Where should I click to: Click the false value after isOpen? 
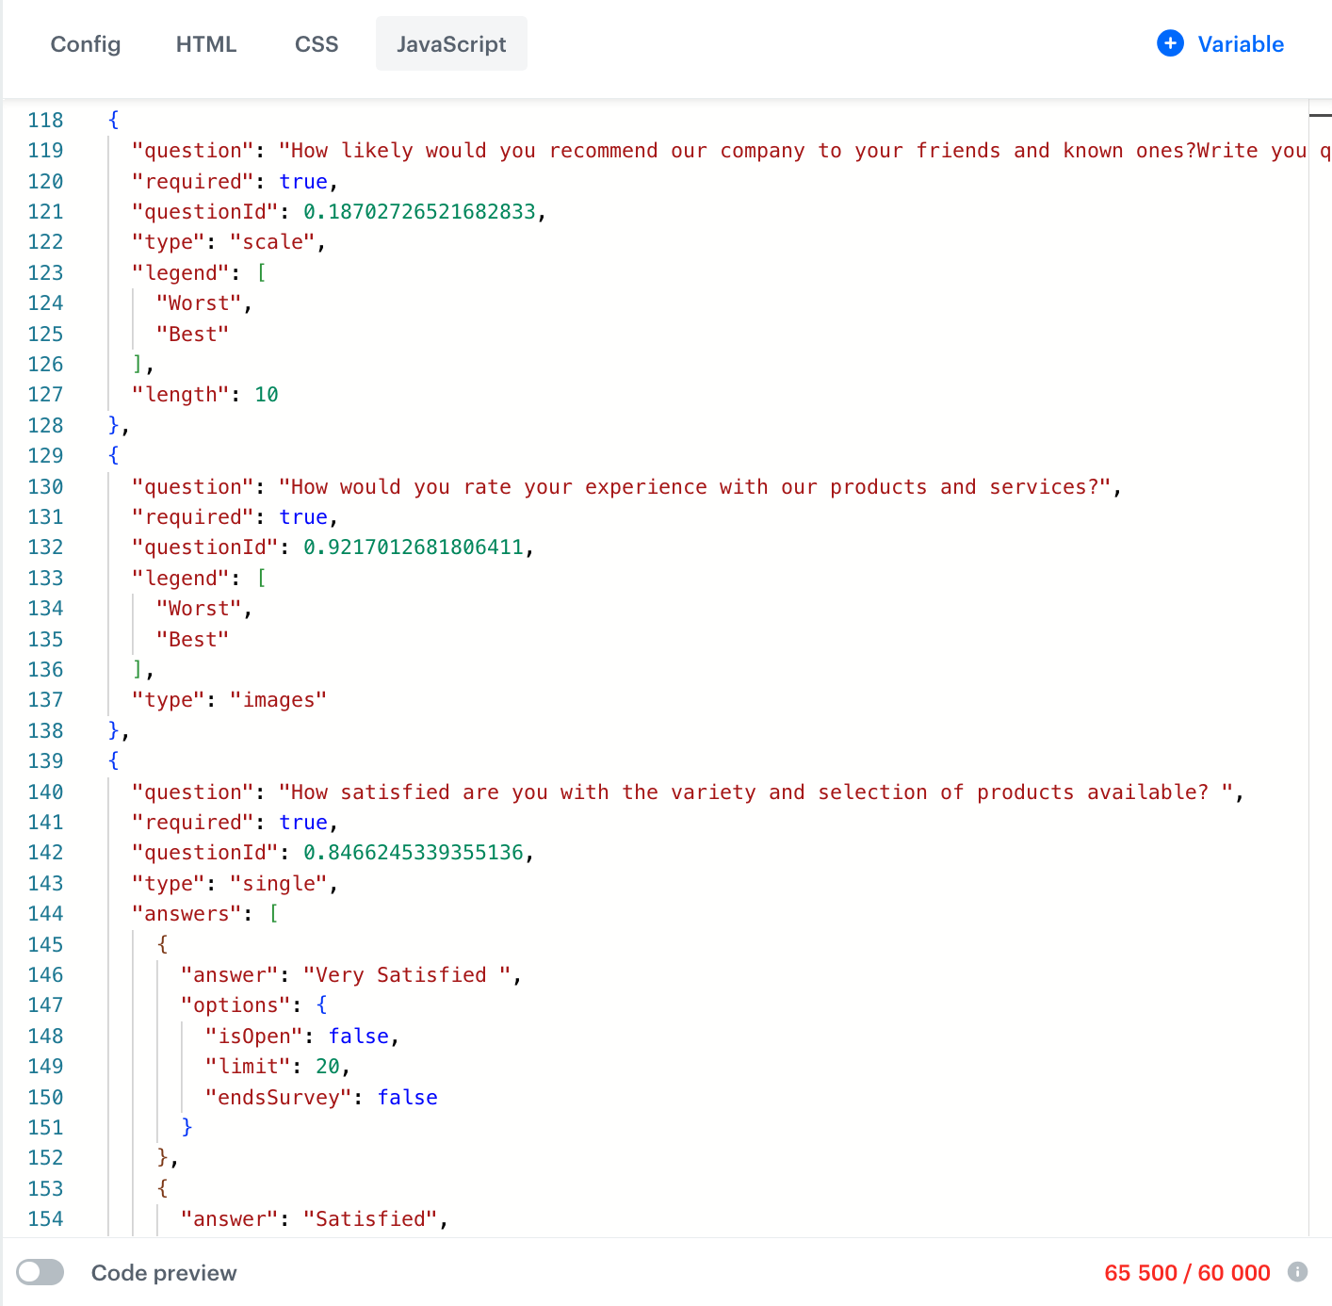[x=359, y=1036]
